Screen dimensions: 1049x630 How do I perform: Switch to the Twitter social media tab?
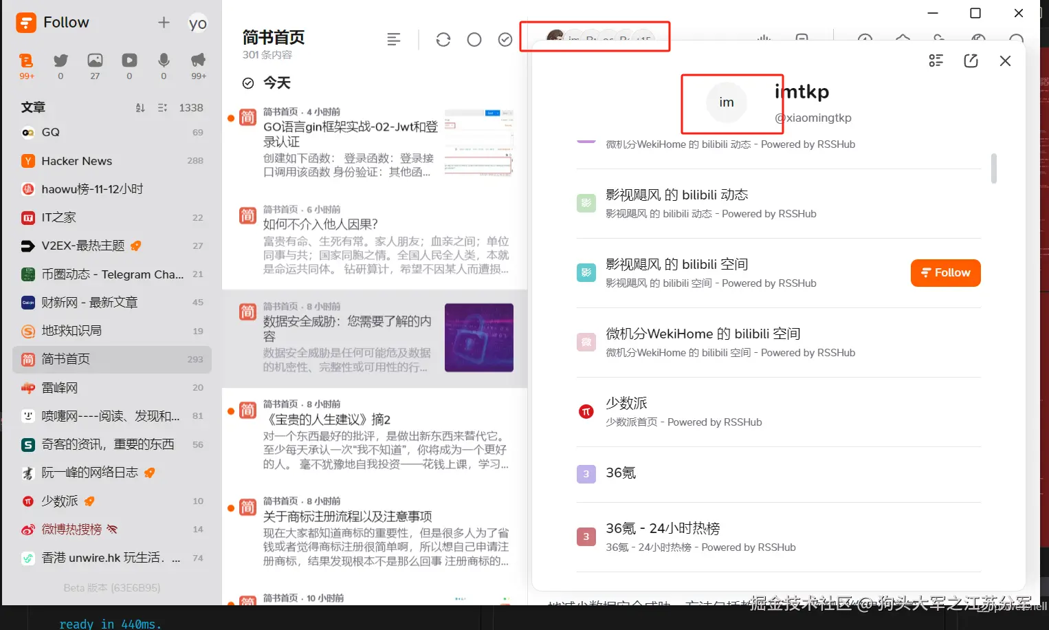[60, 66]
